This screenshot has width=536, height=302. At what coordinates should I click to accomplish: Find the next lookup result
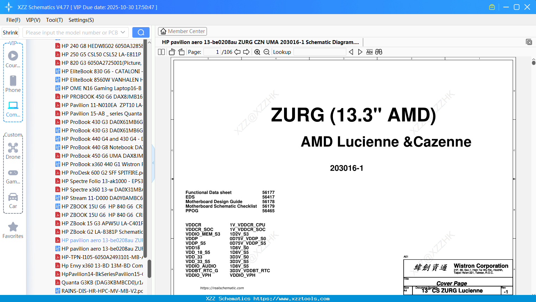[x=360, y=52]
